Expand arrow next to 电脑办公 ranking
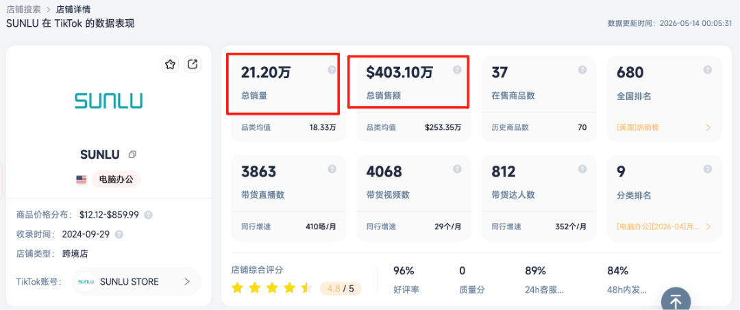 click(x=708, y=226)
